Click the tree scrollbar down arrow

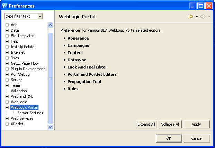50,127
